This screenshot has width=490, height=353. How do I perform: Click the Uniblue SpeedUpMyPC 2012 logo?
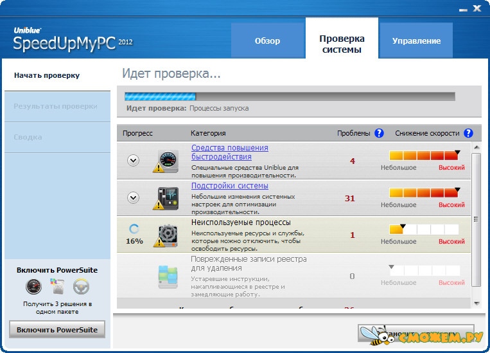(73, 39)
